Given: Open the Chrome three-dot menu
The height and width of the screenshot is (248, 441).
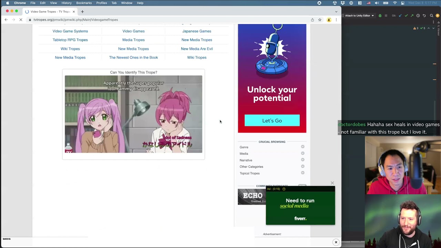Looking at the screenshot, I should (336, 20).
